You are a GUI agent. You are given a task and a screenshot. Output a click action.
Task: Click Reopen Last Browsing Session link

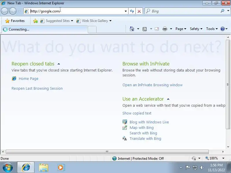coord(37,89)
